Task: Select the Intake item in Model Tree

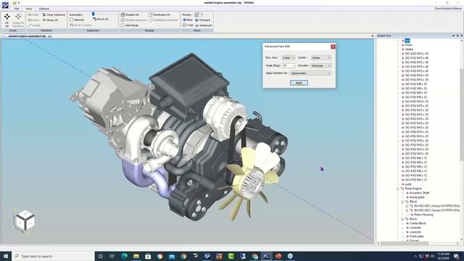Action: pos(409,49)
